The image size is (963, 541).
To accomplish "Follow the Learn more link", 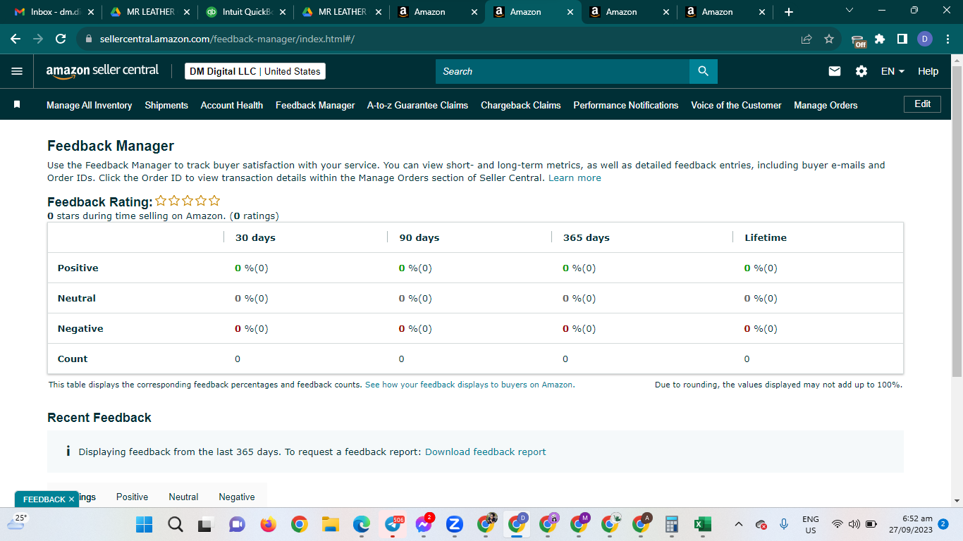I will pos(575,178).
